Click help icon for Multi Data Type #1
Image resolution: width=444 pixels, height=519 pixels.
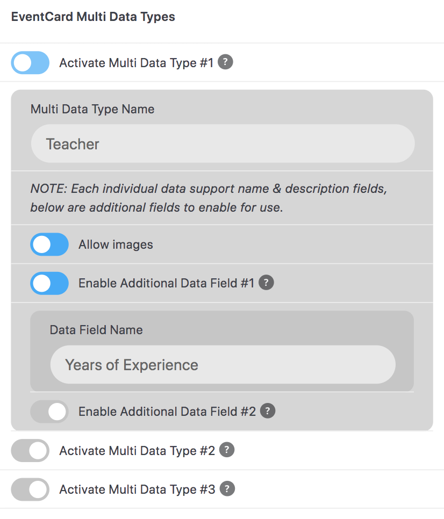point(226,63)
